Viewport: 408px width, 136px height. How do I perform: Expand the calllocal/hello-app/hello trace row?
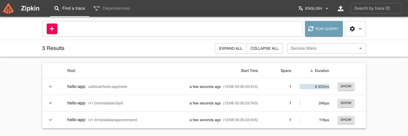tap(50, 87)
